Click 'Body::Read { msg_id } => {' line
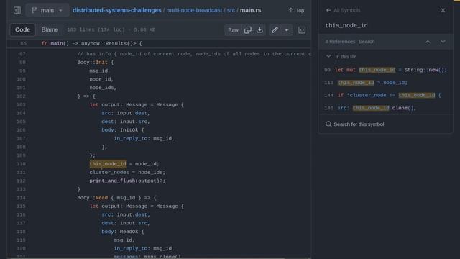Image resolution: width=460 pixels, height=259 pixels. tap(116, 198)
